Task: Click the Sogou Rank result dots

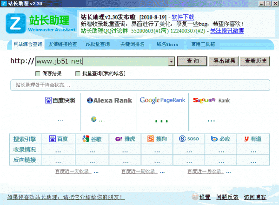Action: (211, 121)
